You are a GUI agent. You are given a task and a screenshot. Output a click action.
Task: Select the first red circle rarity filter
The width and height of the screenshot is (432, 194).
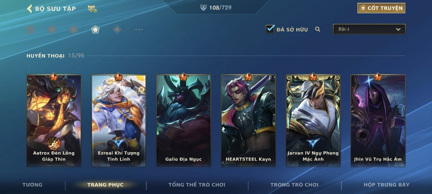click(x=52, y=30)
